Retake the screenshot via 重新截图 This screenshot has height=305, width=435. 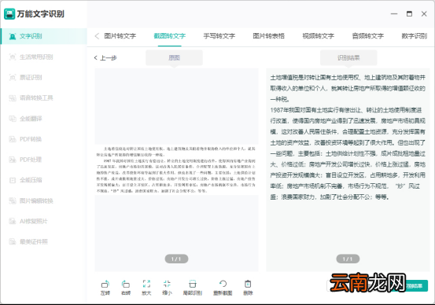[x=223, y=288]
